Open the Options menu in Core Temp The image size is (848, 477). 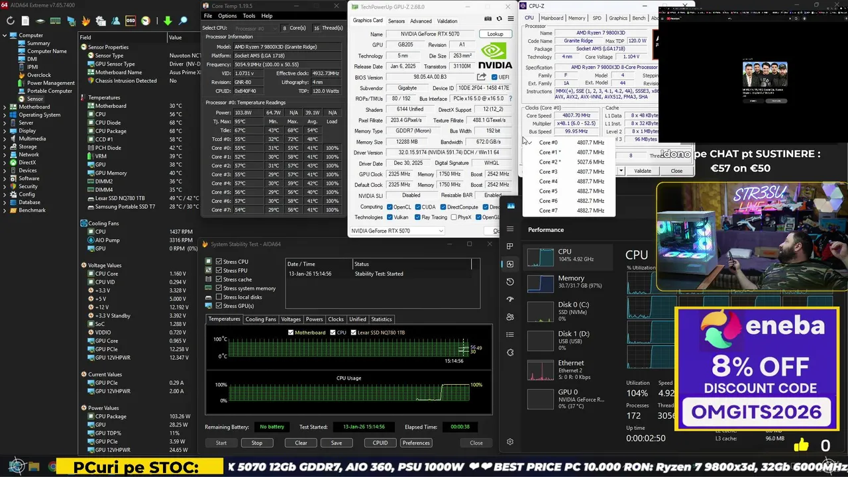227,16
